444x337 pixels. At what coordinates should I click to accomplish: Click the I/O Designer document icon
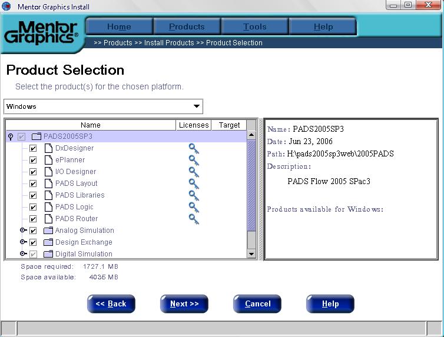[49, 172]
